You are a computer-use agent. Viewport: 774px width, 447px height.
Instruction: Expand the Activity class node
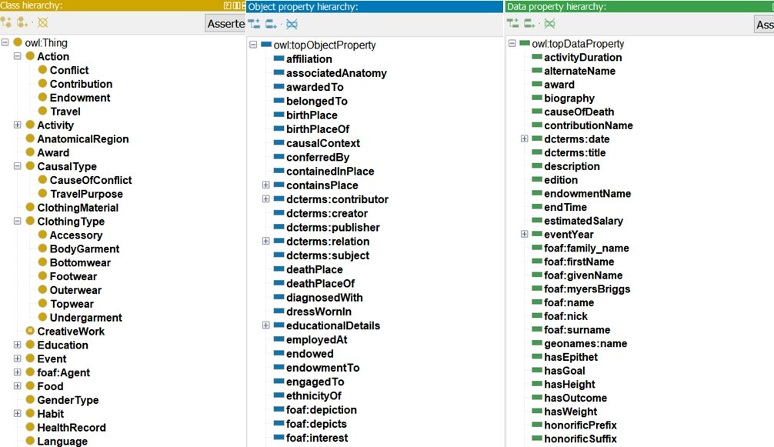[18, 125]
